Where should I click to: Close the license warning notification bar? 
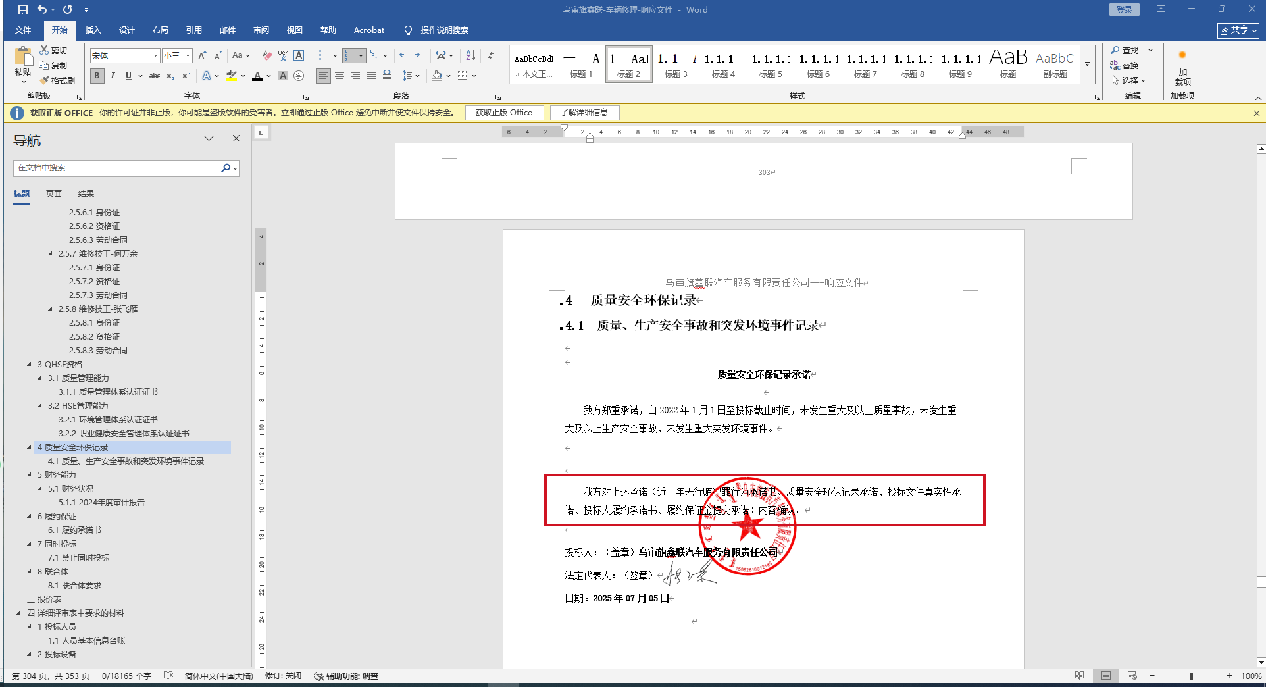click(x=1257, y=113)
